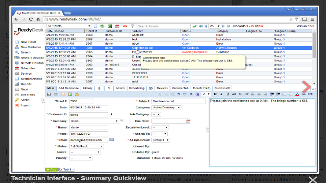This screenshot has height=183, width=326.
Task: Export tickets using the Excel icon
Action: (110, 26)
